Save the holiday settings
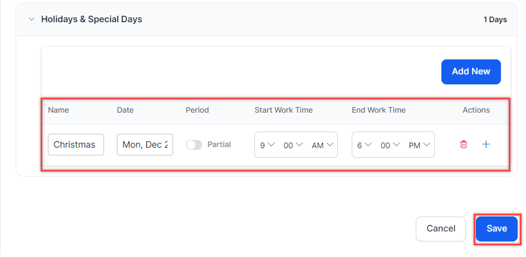526x257 pixels. (x=496, y=229)
